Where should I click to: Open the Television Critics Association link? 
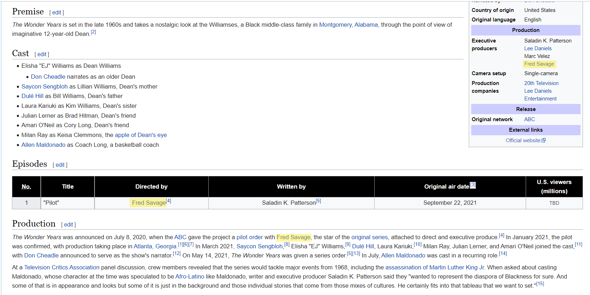[x=62, y=267]
